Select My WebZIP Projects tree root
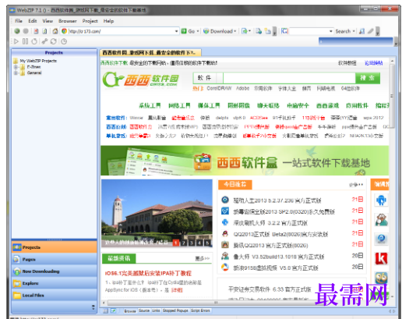This screenshot has width=402, height=319. [x=38, y=61]
